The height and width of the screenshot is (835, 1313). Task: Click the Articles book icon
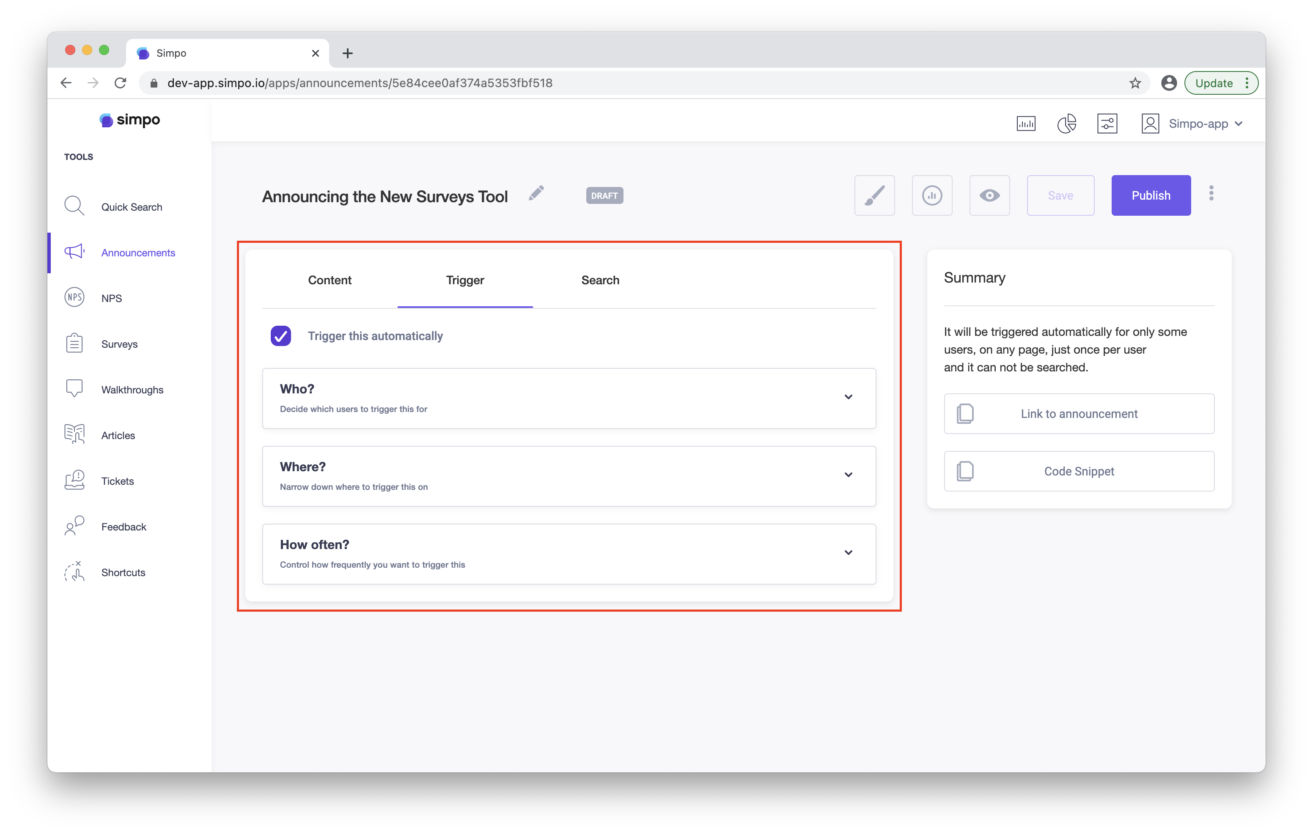pos(74,434)
